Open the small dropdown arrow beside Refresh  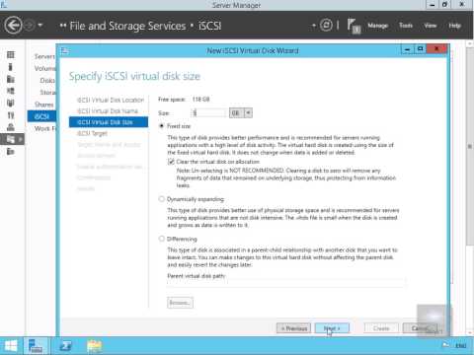click(314, 26)
